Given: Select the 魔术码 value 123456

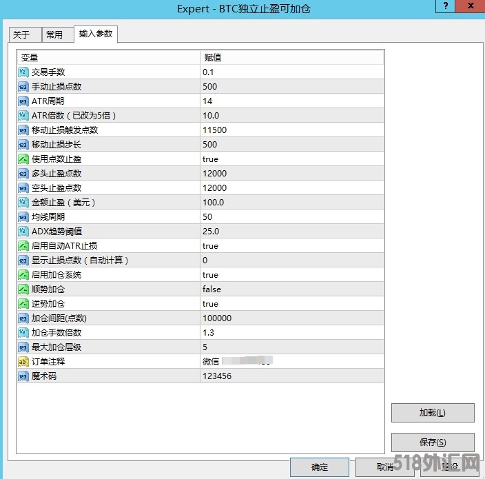Looking at the screenshot, I should (x=217, y=376).
